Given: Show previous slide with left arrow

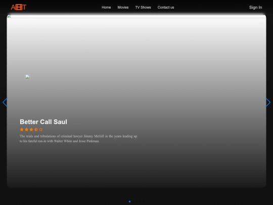Looking at the screenshot, I should (x=5, y=102).
